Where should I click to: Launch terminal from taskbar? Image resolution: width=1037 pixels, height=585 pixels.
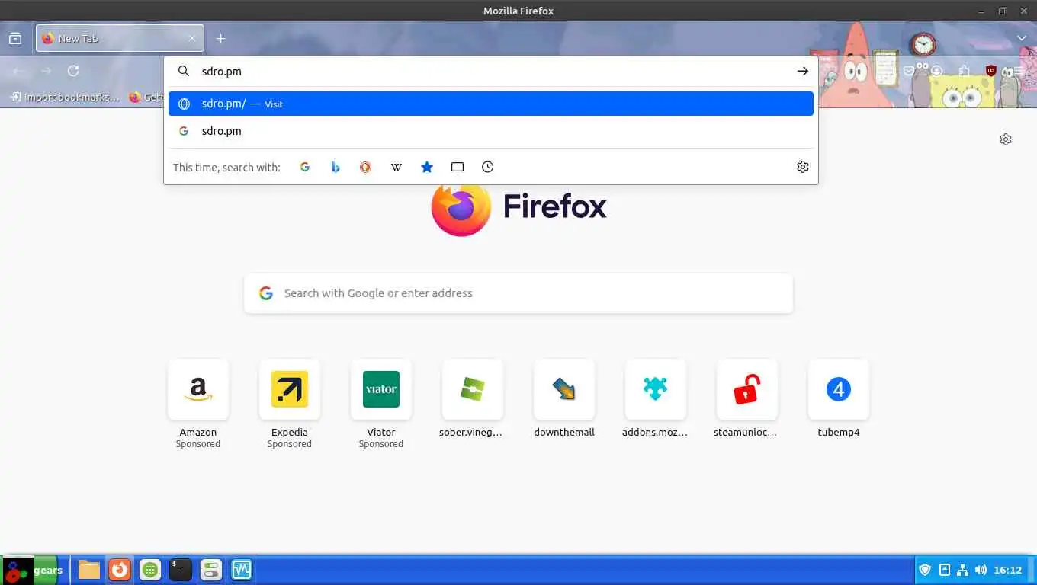click(181, 570)
